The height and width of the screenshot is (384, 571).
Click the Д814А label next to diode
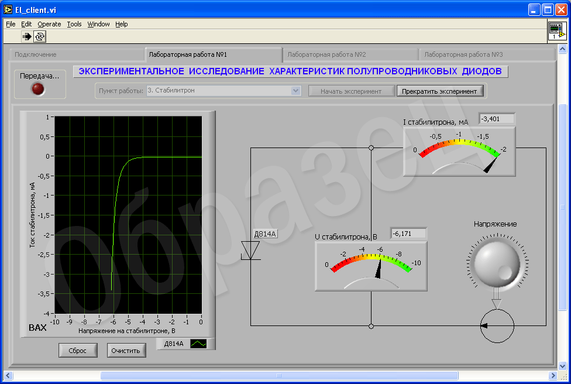[265, 234]
